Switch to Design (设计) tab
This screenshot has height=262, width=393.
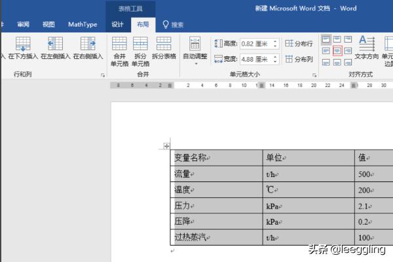click(117, 25)
